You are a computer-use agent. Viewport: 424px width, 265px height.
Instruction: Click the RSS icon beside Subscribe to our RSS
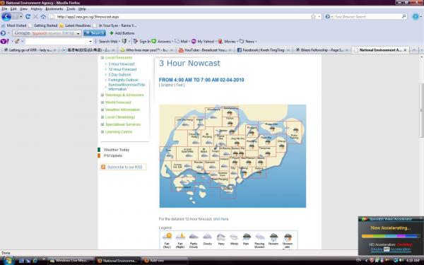tap(103, 167)
